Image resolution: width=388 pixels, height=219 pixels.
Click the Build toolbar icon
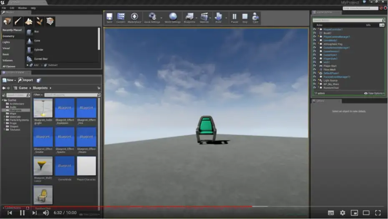pos(218,18)
